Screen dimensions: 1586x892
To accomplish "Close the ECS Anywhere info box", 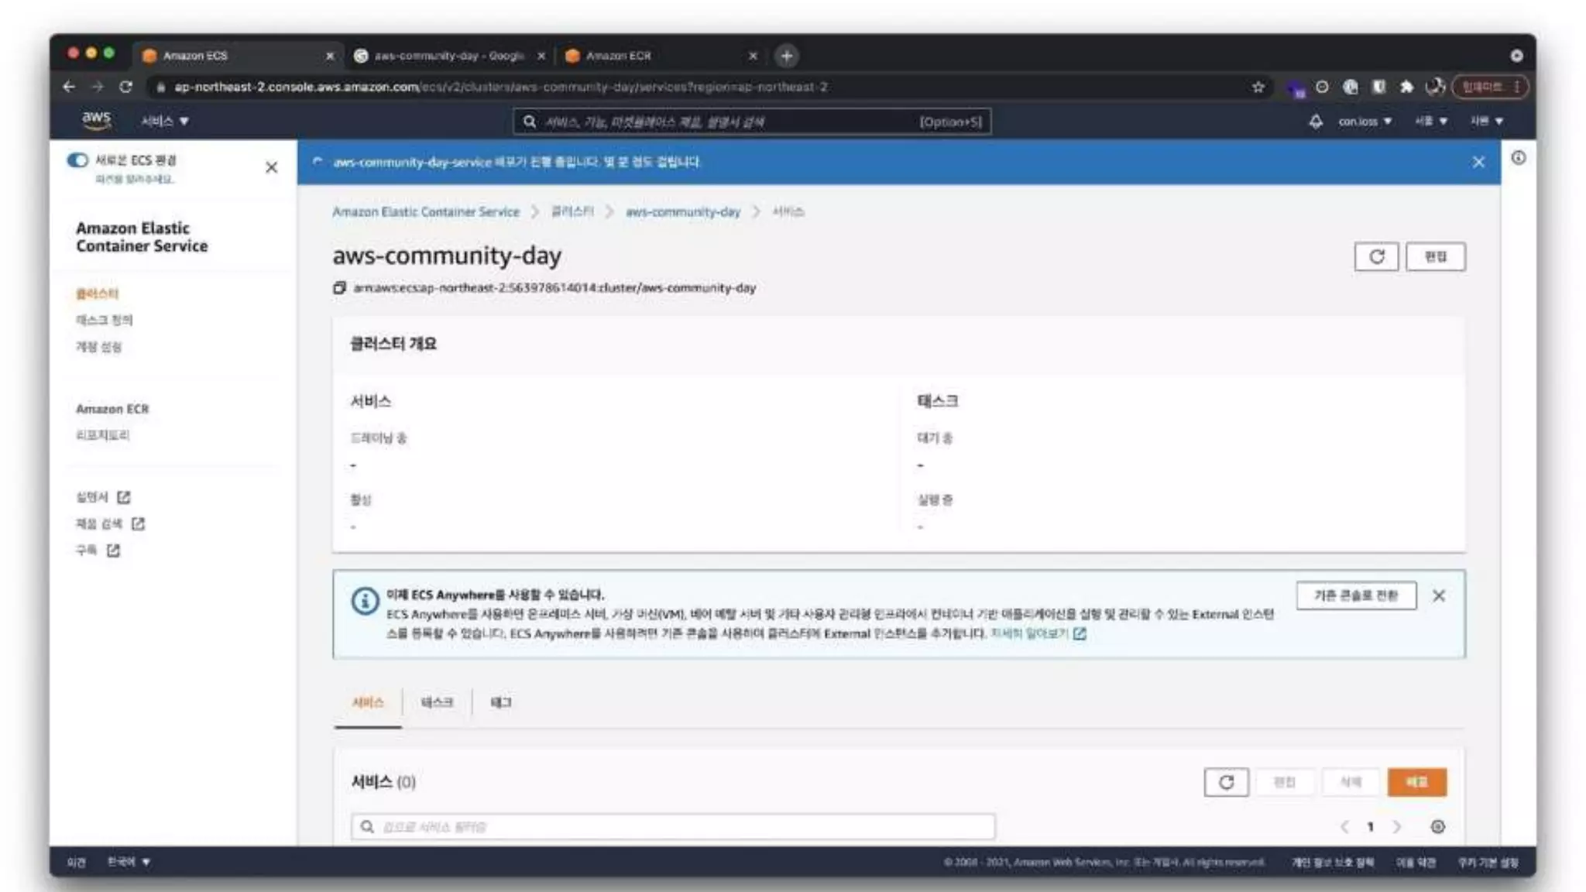I will 1438,595.
